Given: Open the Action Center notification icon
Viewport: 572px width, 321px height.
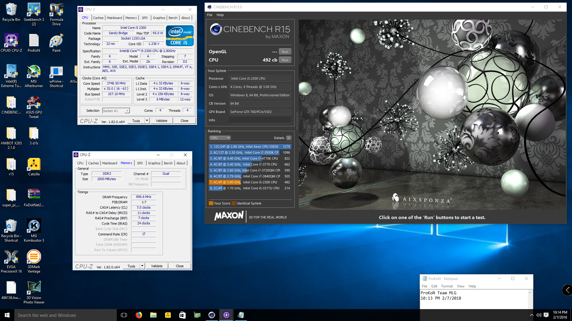Looking at the screenshot, I should 546,315.
